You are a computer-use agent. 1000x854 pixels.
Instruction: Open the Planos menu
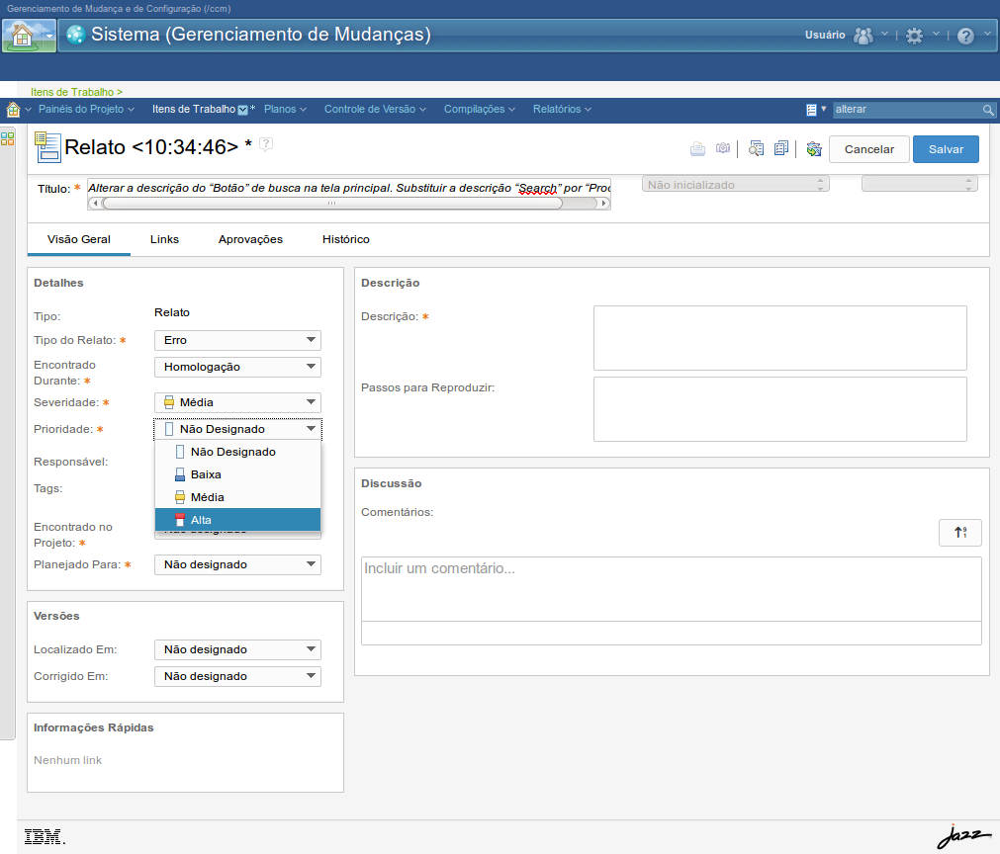285,110
